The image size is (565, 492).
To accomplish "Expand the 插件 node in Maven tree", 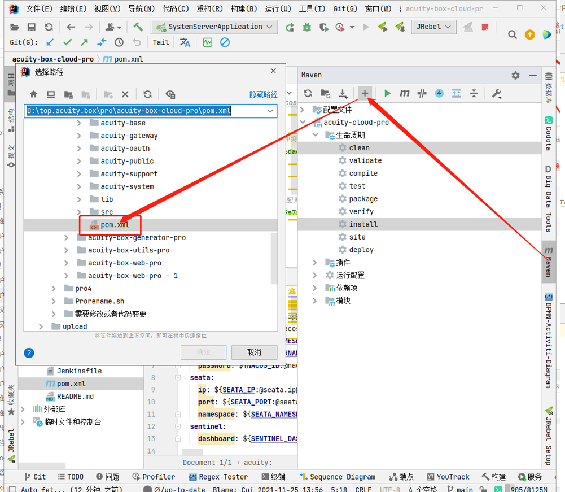I will [316, 263].
